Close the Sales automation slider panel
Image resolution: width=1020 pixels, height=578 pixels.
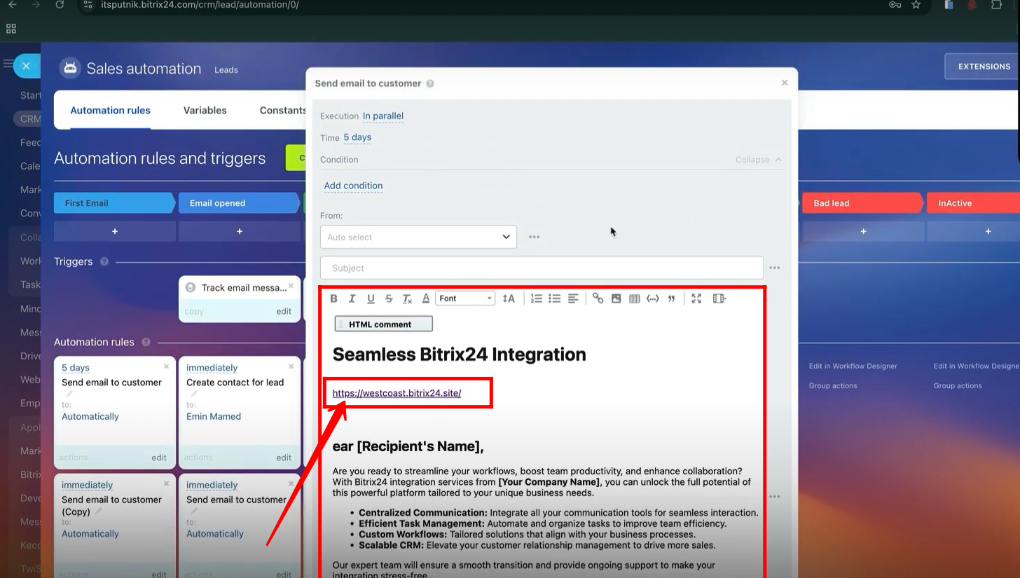point(26,66)
